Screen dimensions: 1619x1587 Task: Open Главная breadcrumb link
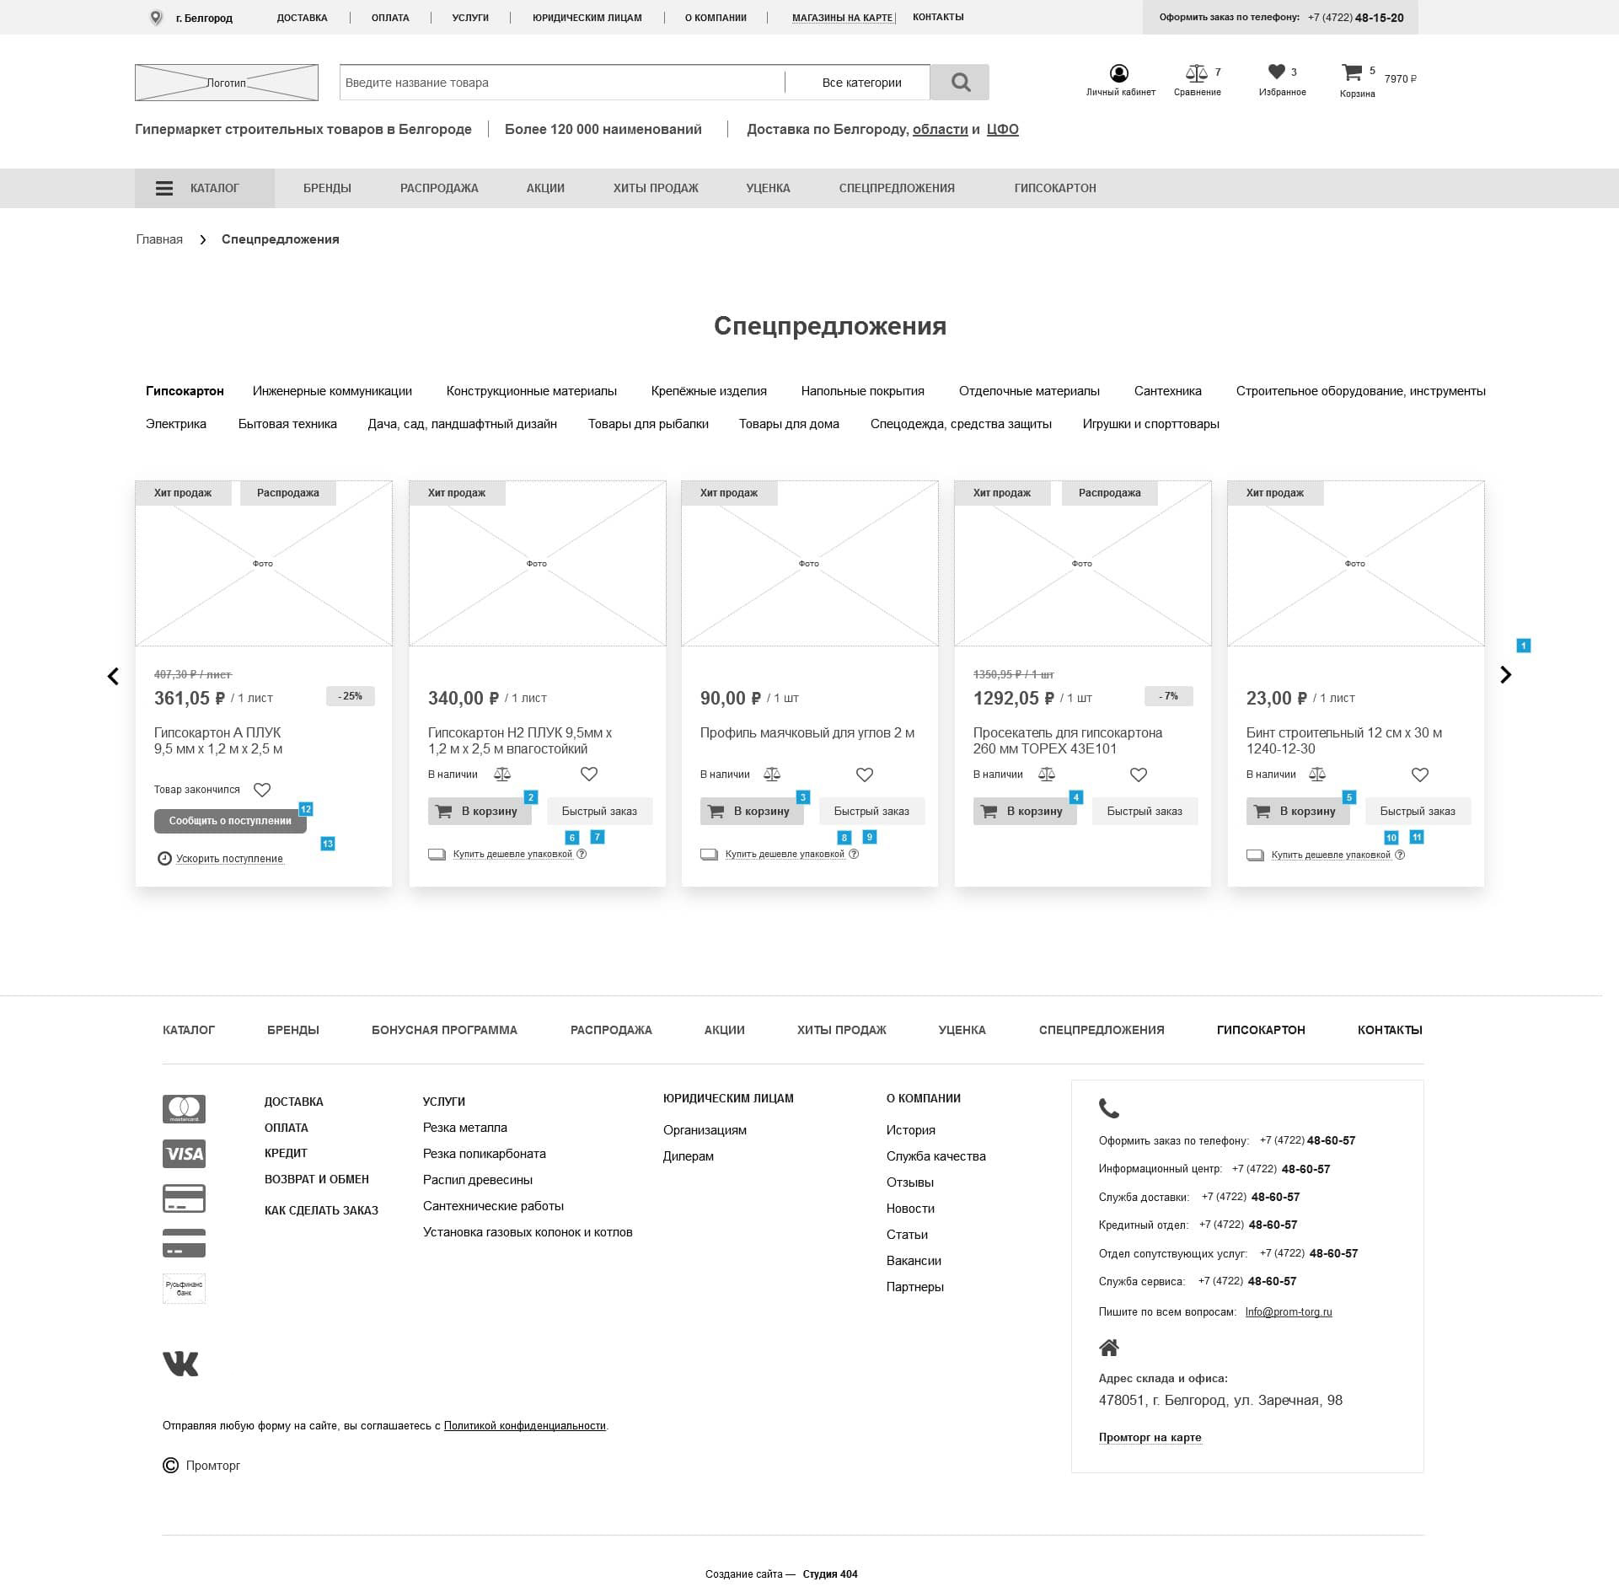point(159,239)
